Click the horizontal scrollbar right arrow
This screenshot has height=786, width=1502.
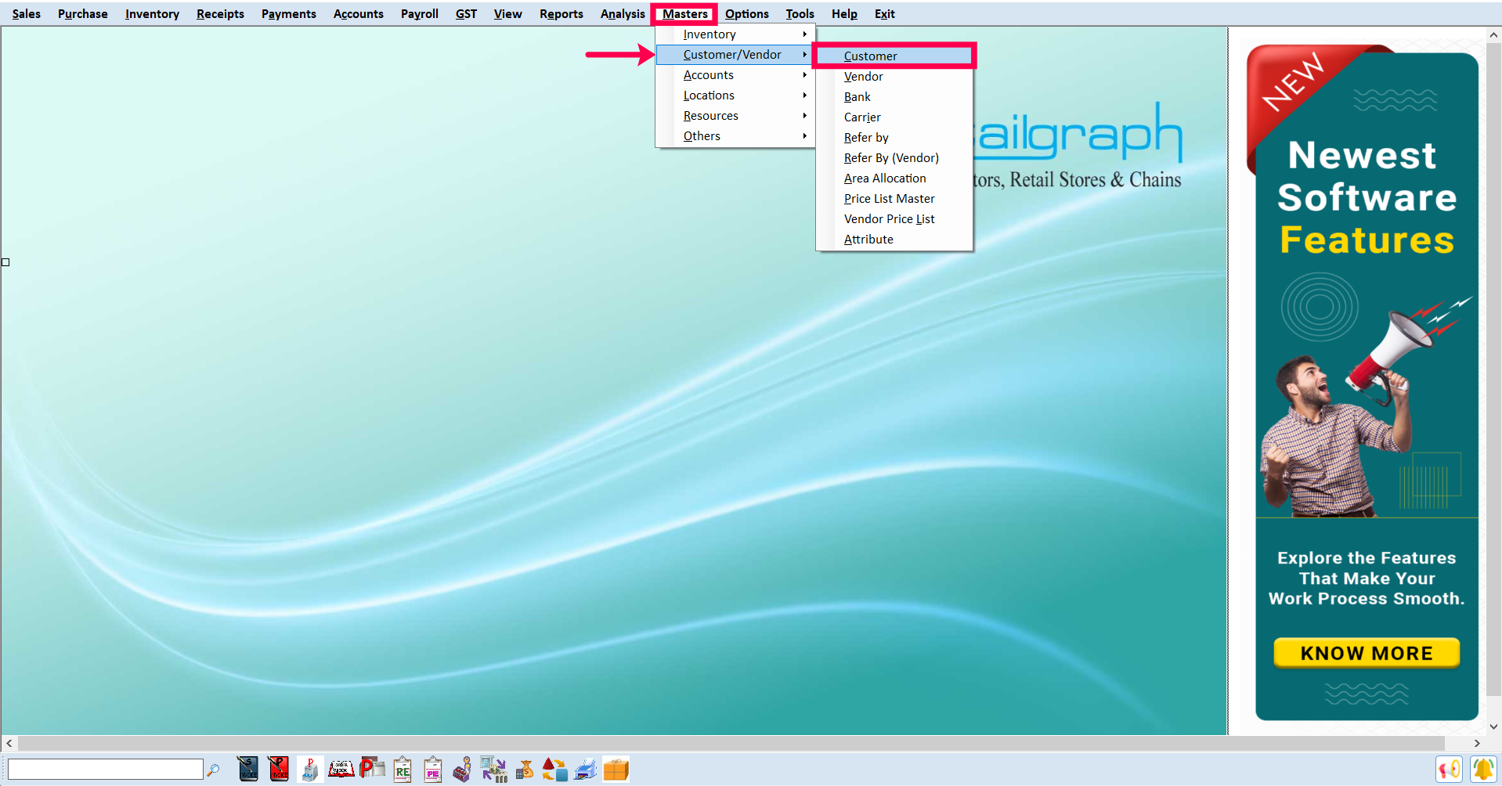tap(1476, 743)
